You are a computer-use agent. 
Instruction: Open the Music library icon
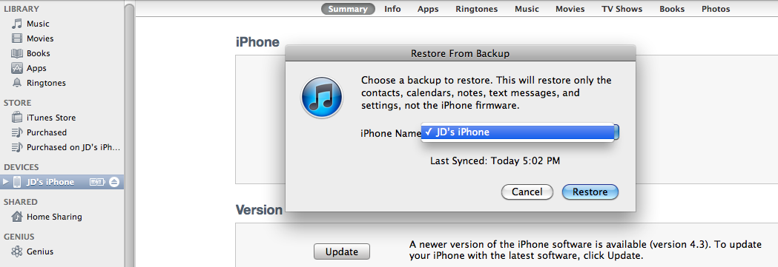17,24
